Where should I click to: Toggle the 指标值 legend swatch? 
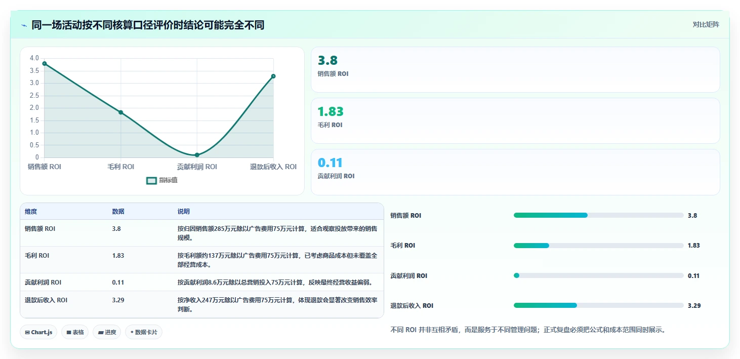click(x=151, y=180)
